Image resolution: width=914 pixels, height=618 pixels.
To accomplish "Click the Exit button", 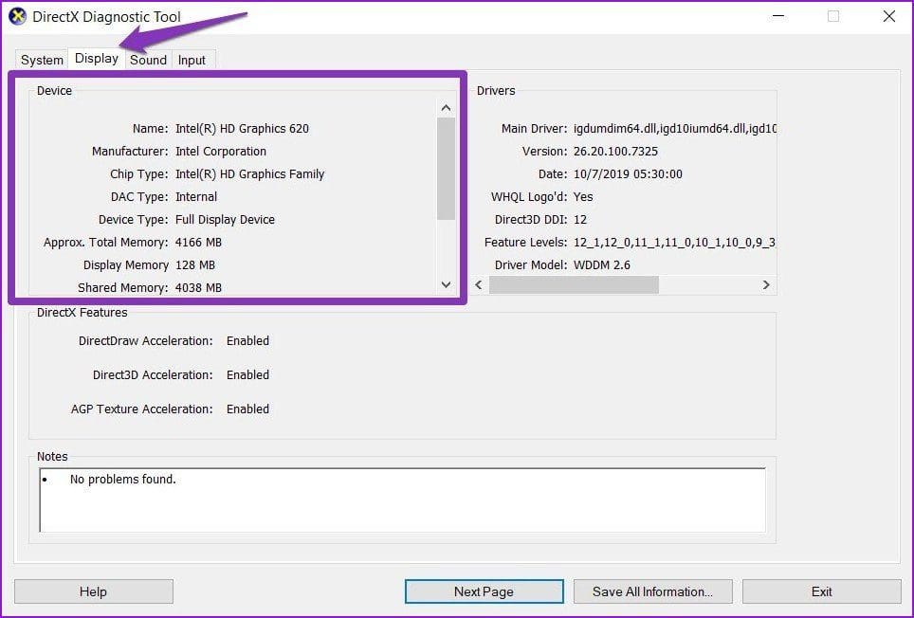I will pyautogui.click(x=822, y=591).
